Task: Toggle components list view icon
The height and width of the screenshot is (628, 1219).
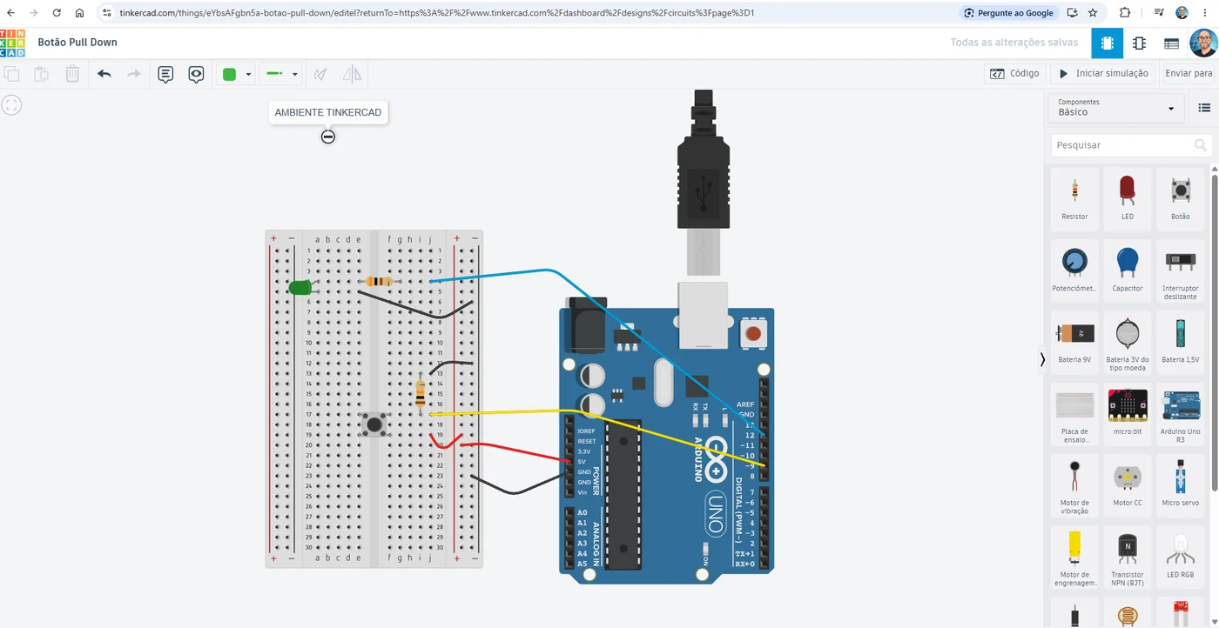Action: 1204,108
